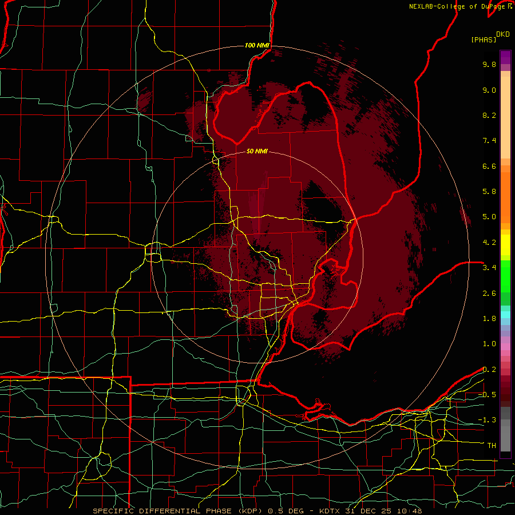Click the [PHAS] label near the legend
Screen dimensions: 515x515
click(484, 39)
